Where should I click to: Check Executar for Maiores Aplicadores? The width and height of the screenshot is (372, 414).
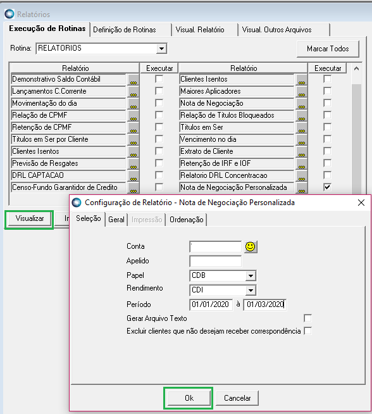[328, 91]
